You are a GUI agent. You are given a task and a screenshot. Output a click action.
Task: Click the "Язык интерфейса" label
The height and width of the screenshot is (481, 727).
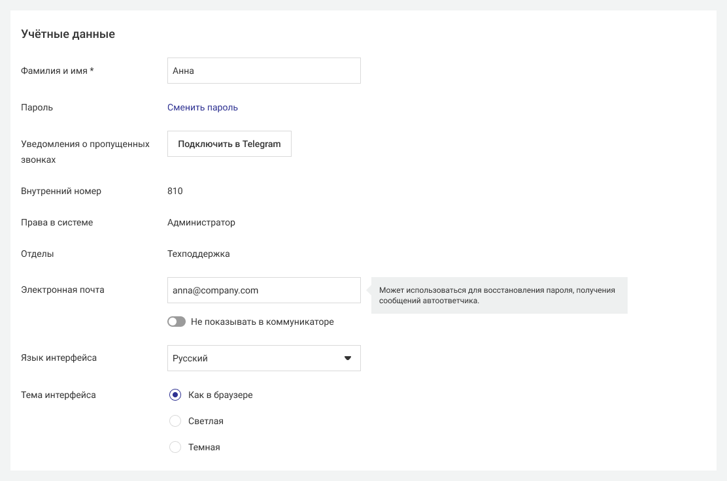pyautogui.click(x=59, y=358)
